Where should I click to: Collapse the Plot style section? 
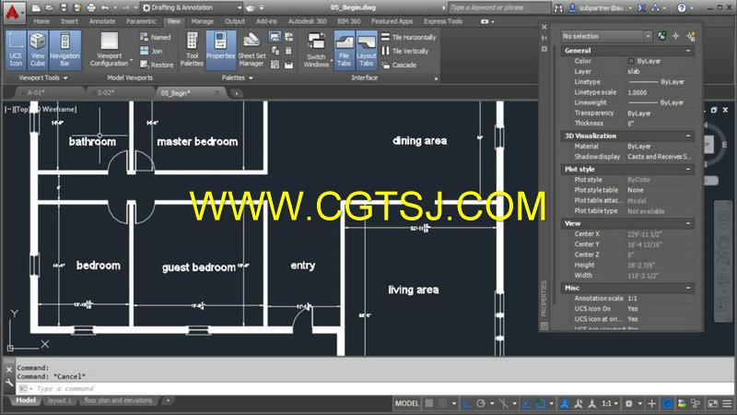point(688,169)
